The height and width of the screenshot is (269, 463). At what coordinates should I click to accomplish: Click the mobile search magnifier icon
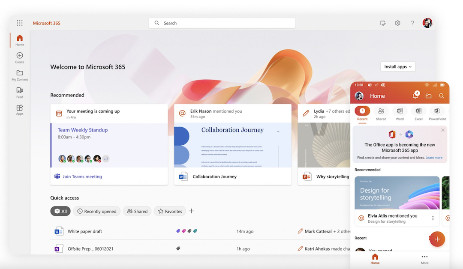[x=441, y=96]
